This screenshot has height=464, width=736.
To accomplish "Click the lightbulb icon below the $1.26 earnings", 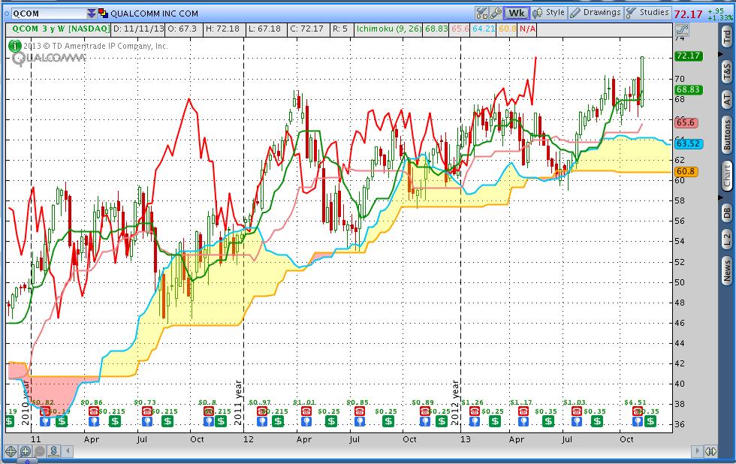I will (474, 421).
